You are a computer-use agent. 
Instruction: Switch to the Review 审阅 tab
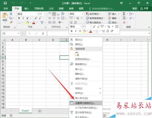tap(71, 8)
